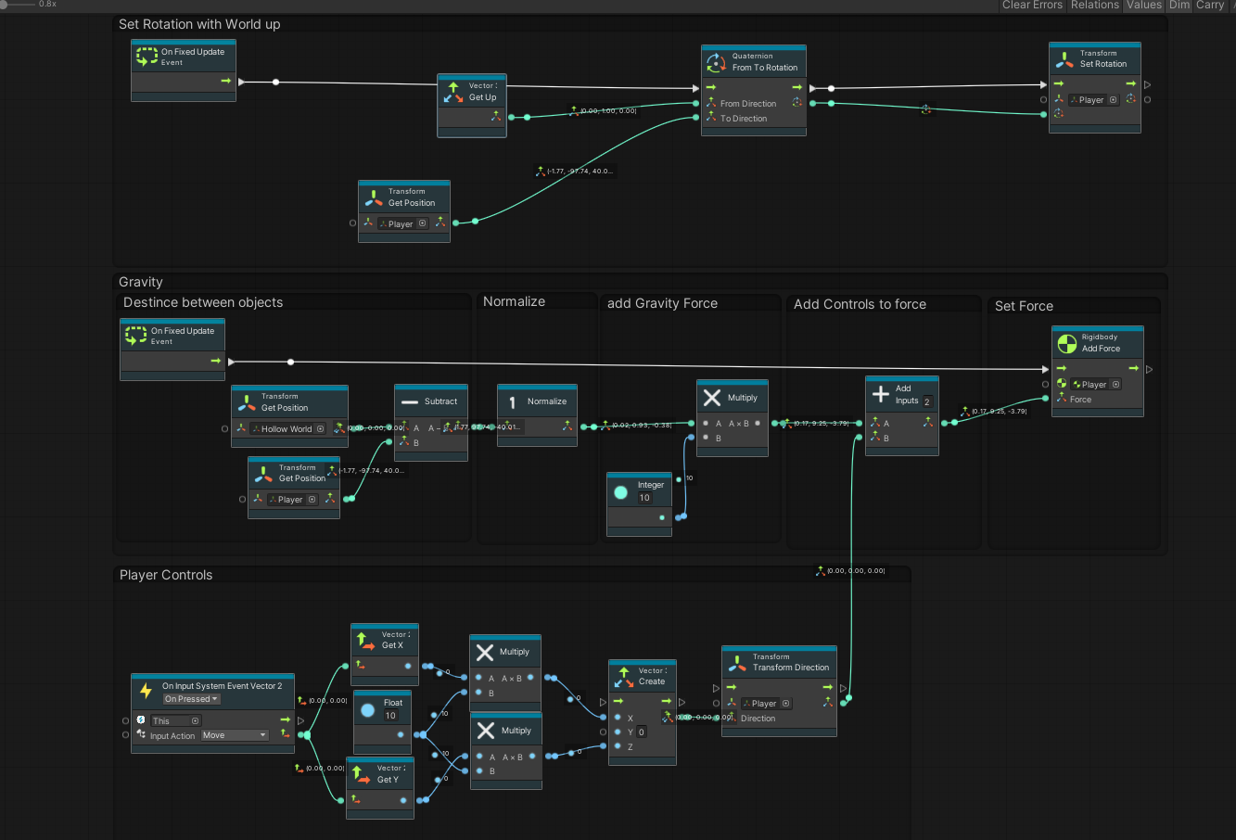Select On Fixed Update icon in Set Rotation group
Viewport: 1236px width, 840px height.
coord(147,57)
